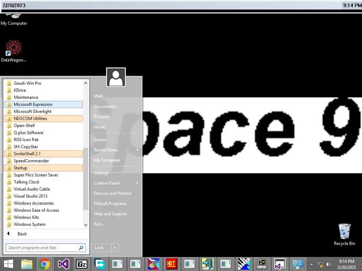Open the volume speaker tray icon
362x271 pixels.
[x=329, y=264]
